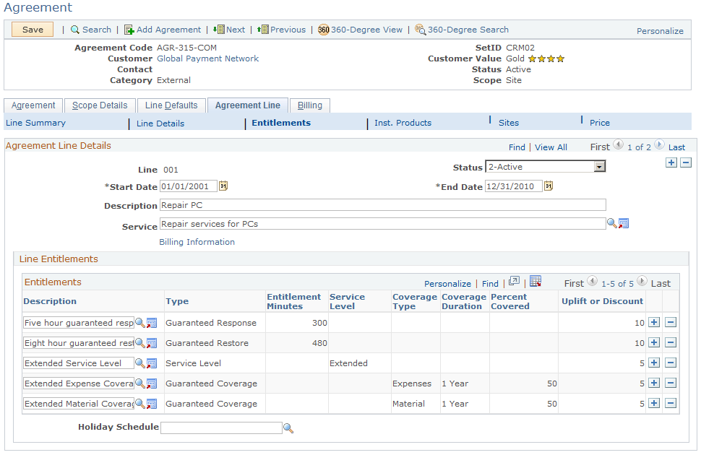
Task: Open the Billing Information link
Action: click(x=197, y=242)
